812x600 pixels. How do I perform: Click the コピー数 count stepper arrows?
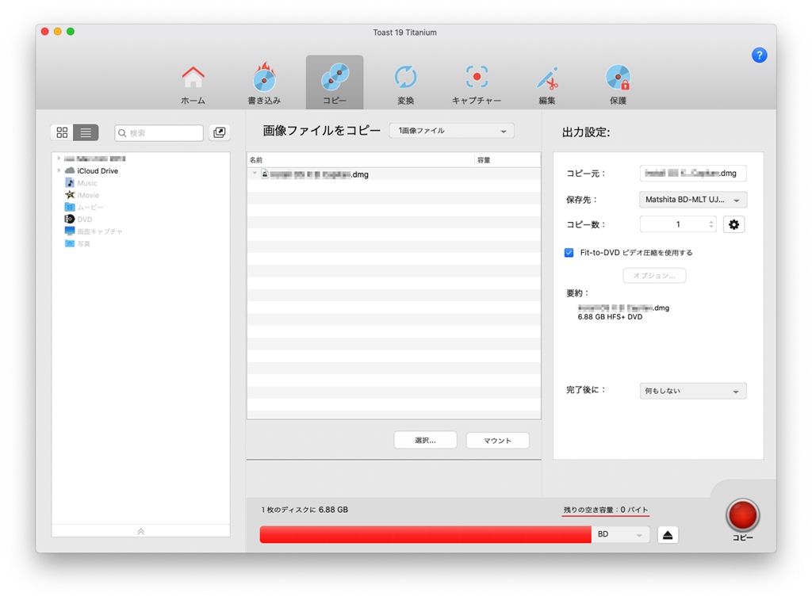711,224
